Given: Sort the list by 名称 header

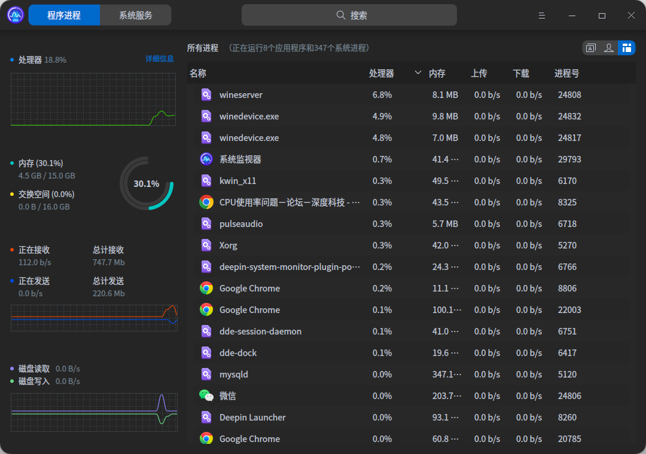Looking at the screenshot, I should 198,73.
